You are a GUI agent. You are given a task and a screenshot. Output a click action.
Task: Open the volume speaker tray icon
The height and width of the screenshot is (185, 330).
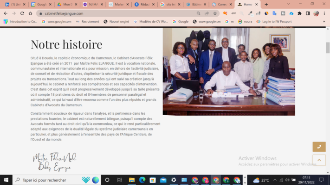(x=287, y=180)
